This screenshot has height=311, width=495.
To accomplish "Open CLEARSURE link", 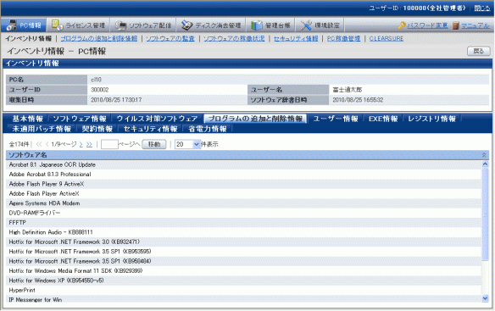I will (387, 38).
